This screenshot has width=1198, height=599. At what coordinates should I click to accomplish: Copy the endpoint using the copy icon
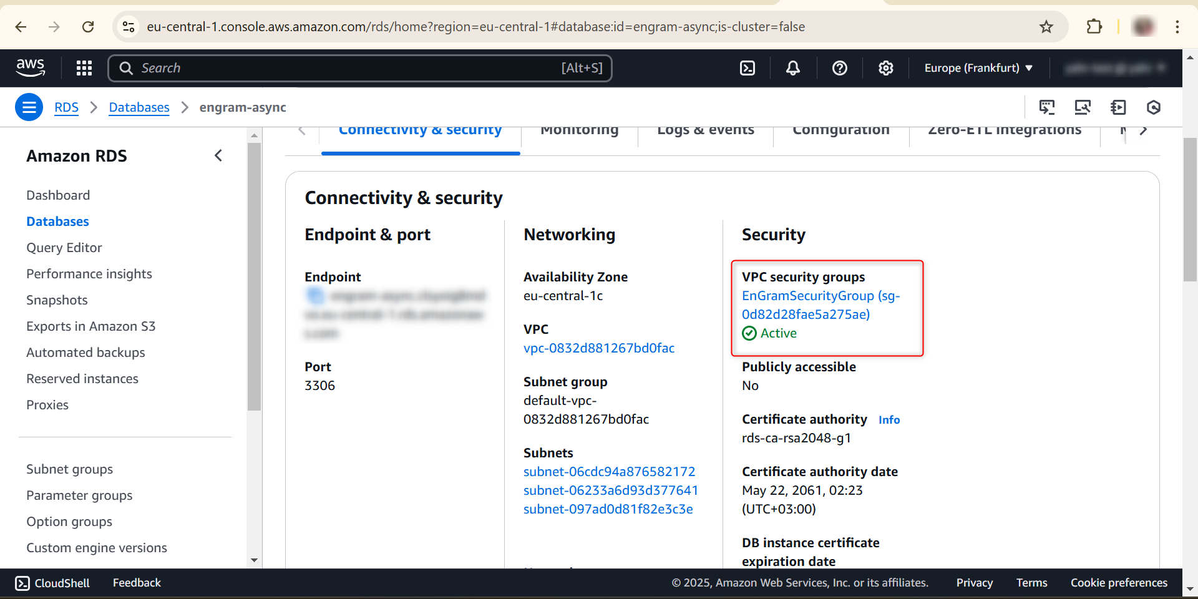click(x=315, y=295)
